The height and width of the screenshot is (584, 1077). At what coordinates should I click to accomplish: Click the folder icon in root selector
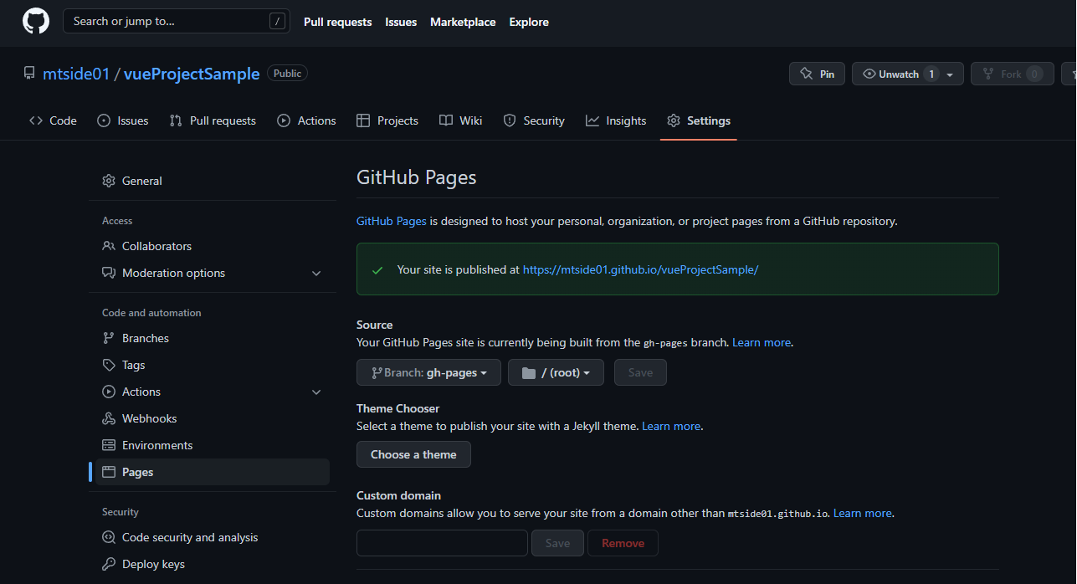[529, 373]
